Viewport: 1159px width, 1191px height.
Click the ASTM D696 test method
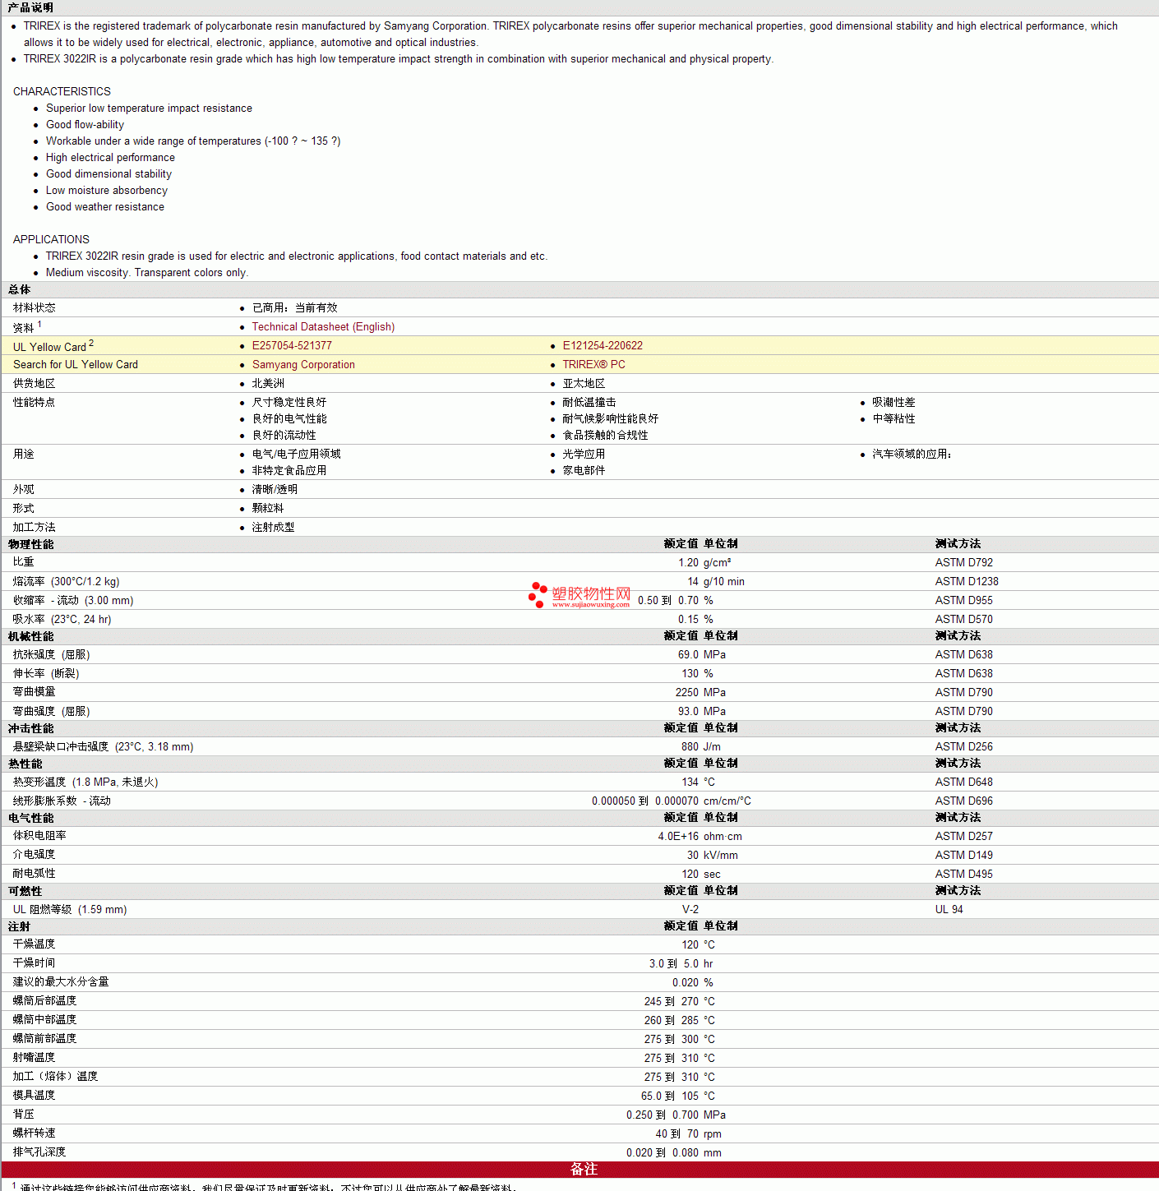[964, 801]
